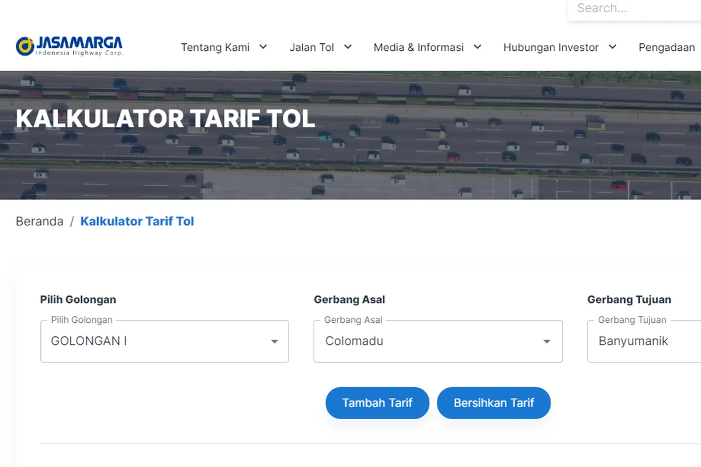This screenshot has width=701, height=467.
Task: Expand the Hubungan Investor chevron
Action: click(x=612, y=47)
